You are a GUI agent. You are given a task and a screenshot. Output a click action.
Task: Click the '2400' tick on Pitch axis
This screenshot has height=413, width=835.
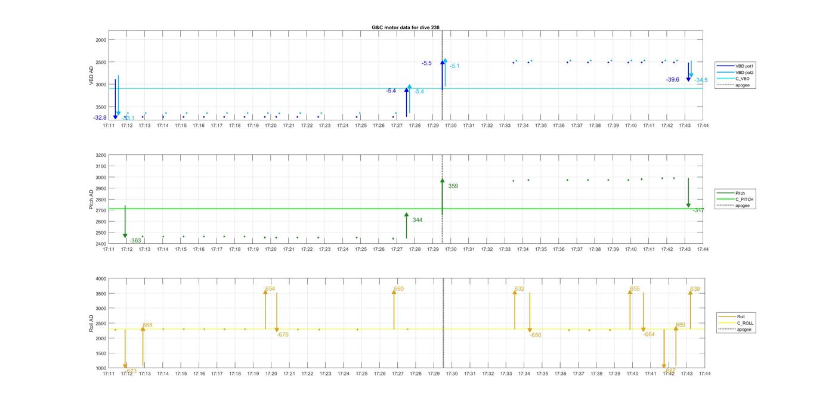pos(101,244)
